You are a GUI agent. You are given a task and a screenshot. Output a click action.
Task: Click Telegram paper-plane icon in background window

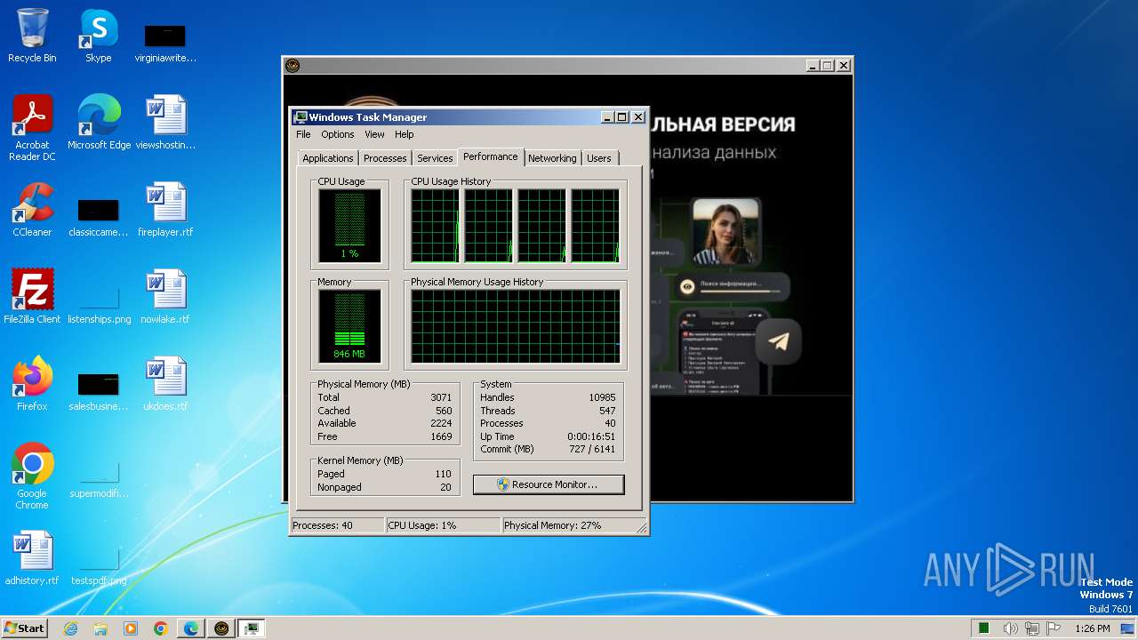pos(779,341)
